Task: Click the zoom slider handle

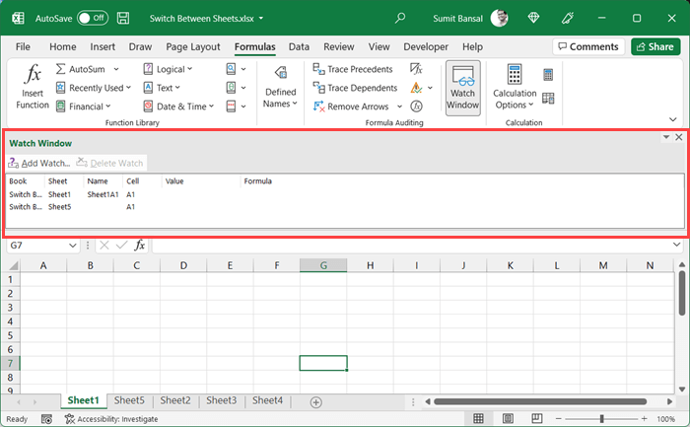Action: click(x=601, y=419)
